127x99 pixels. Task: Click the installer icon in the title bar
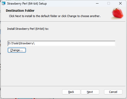(4, 4)
